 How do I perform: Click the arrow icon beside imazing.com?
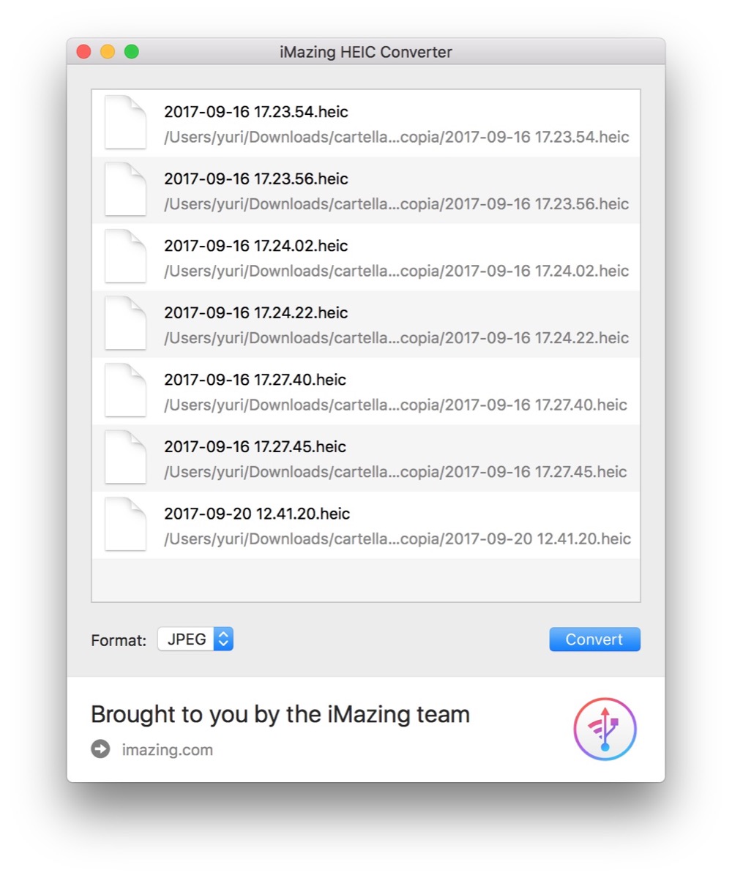pos(100,749)
